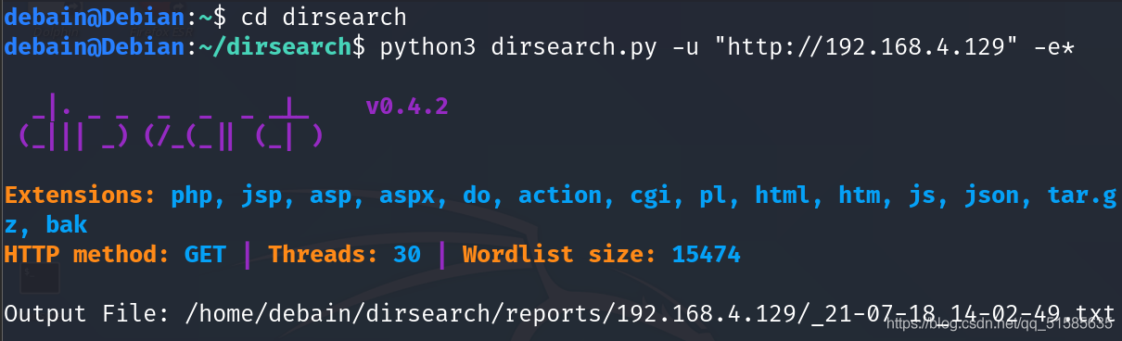The height and width of the screenshot is (341, 1122).
Task: Click the 'action,' extension entry
Action: pos(560,196)
